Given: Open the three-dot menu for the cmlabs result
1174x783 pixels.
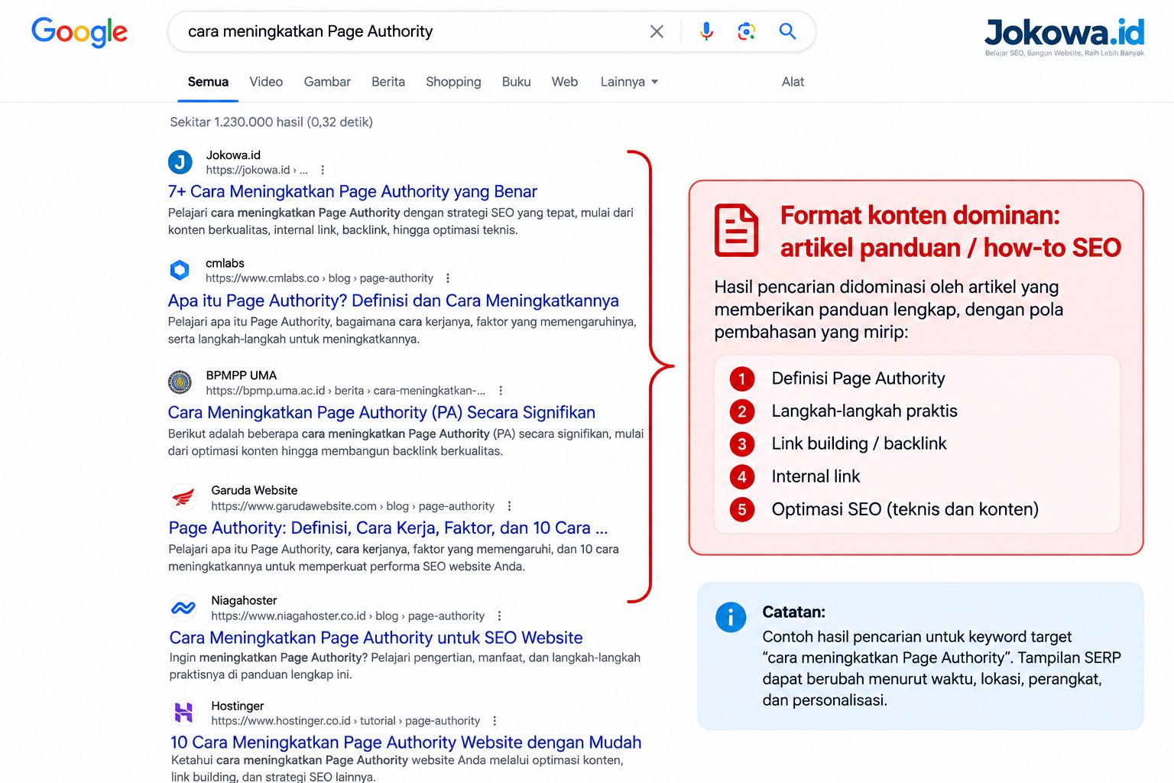Looking at the screenshot, I should click(448, 278).
